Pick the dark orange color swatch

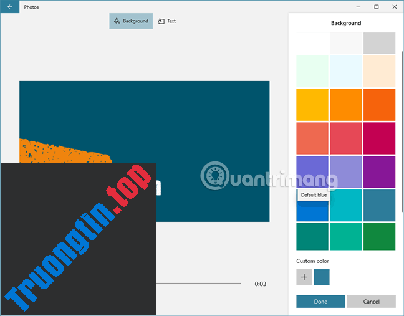[x=379, y=105]
